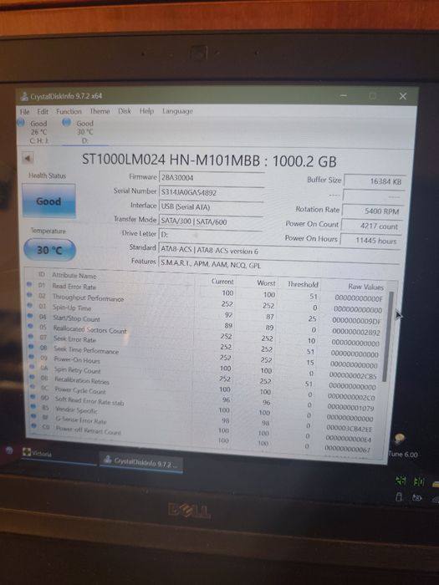Screen dimensions: 439x585
Task: Click the status circle beside Throughput Performance
Action: click(x=29, y=296)
